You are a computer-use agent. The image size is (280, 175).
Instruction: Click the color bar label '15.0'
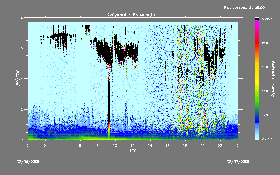pos(265,67)
